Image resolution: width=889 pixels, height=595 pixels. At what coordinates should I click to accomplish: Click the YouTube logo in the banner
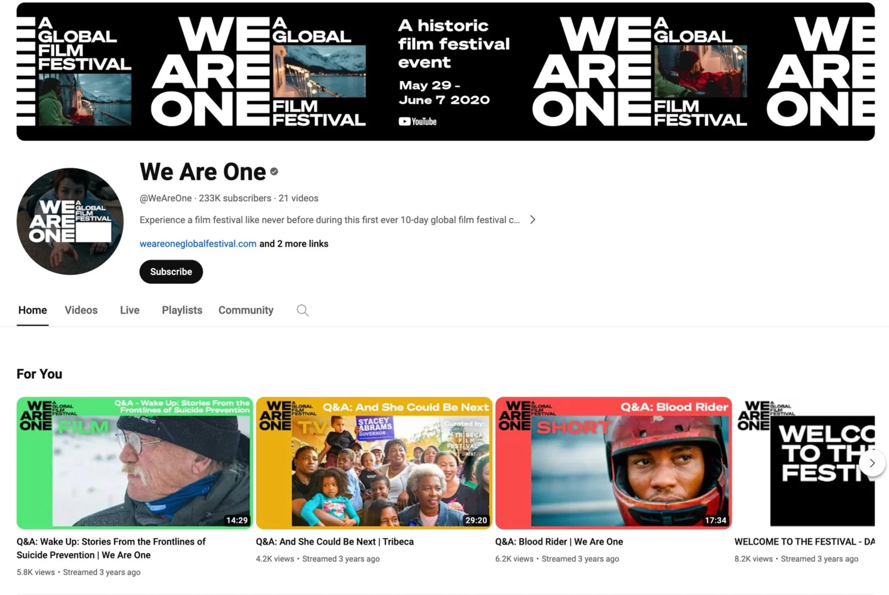(x=417, y=122)
